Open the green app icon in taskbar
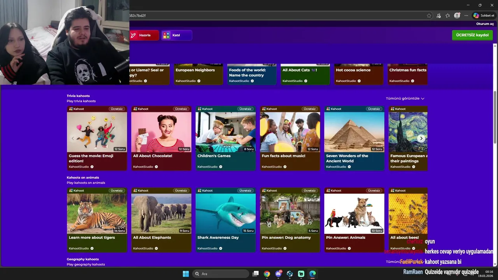Viewport: 498px width, 280px height. coord(301,274)
